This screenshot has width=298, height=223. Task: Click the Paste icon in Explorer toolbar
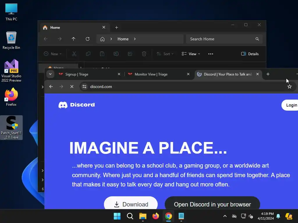102,54
